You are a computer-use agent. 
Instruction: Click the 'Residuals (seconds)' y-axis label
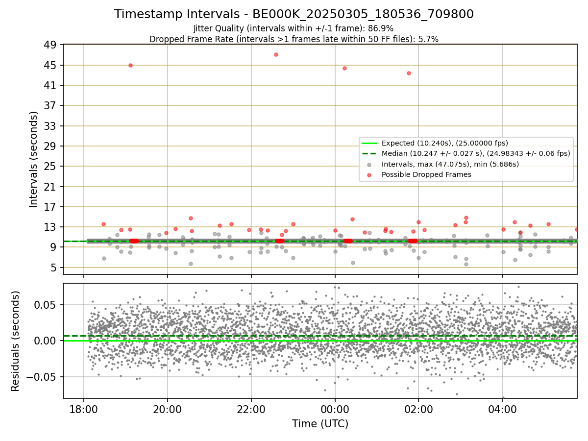point(15,341)
